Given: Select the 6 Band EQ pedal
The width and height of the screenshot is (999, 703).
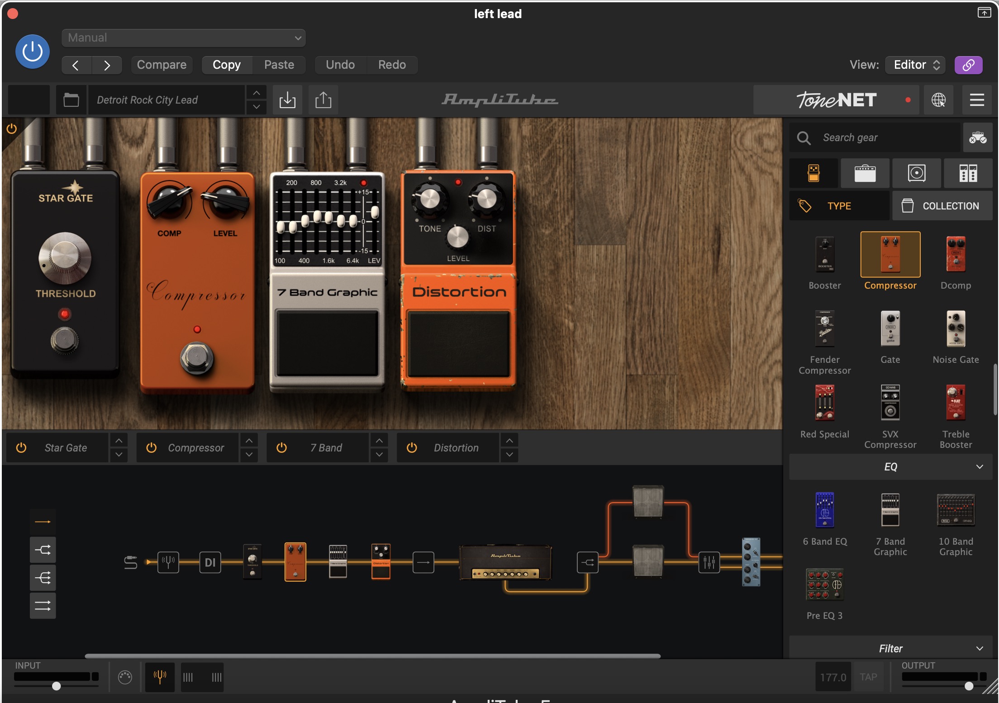Looking at the screenshot, I should (x=825, y=510).
